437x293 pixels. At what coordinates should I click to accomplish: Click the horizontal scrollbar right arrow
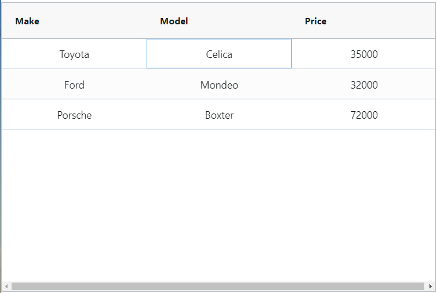[x=430, y=286]
